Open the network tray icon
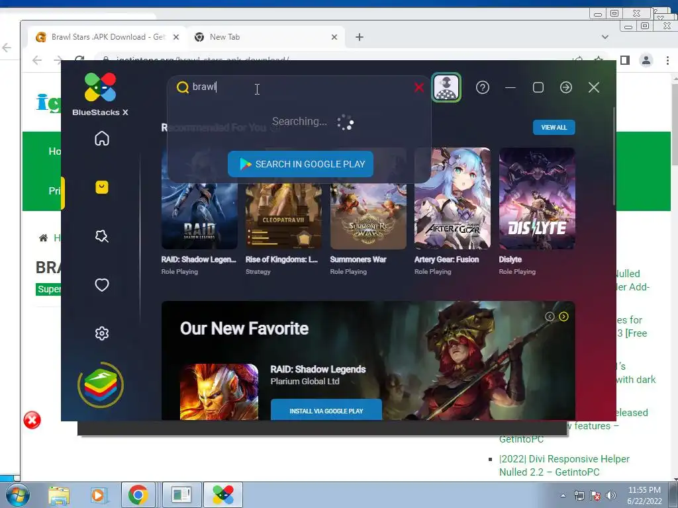The width and height of the screenshot is (678, 508). point(579,495)
